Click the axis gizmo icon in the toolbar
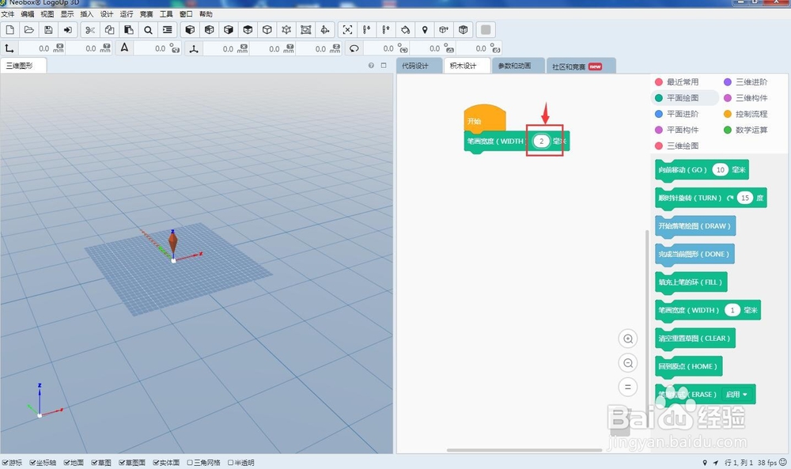The height and width of the screenshot is (469, 791). [x=325, y=30]
